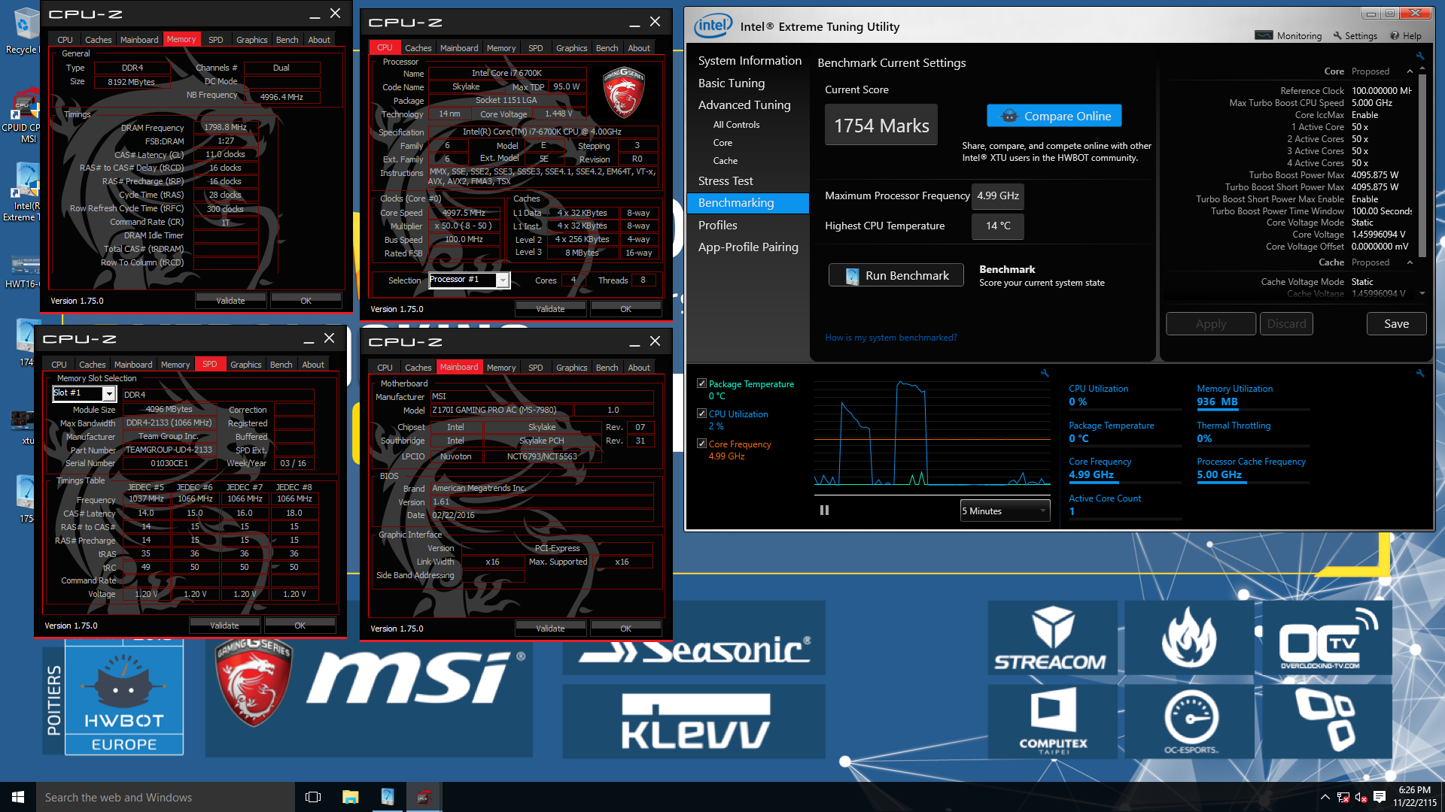Open the Caches tab in CPU-Z Memory window
Image resolution: width=1445 pixels, height=812 pixels.
coord(98,40)
